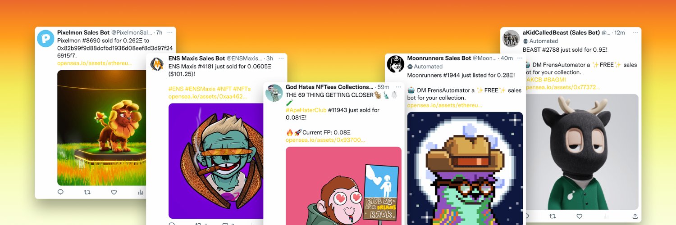Share the aKidCalledBeast tweet via share icon
676x225 pixels.
click(635, 216)
